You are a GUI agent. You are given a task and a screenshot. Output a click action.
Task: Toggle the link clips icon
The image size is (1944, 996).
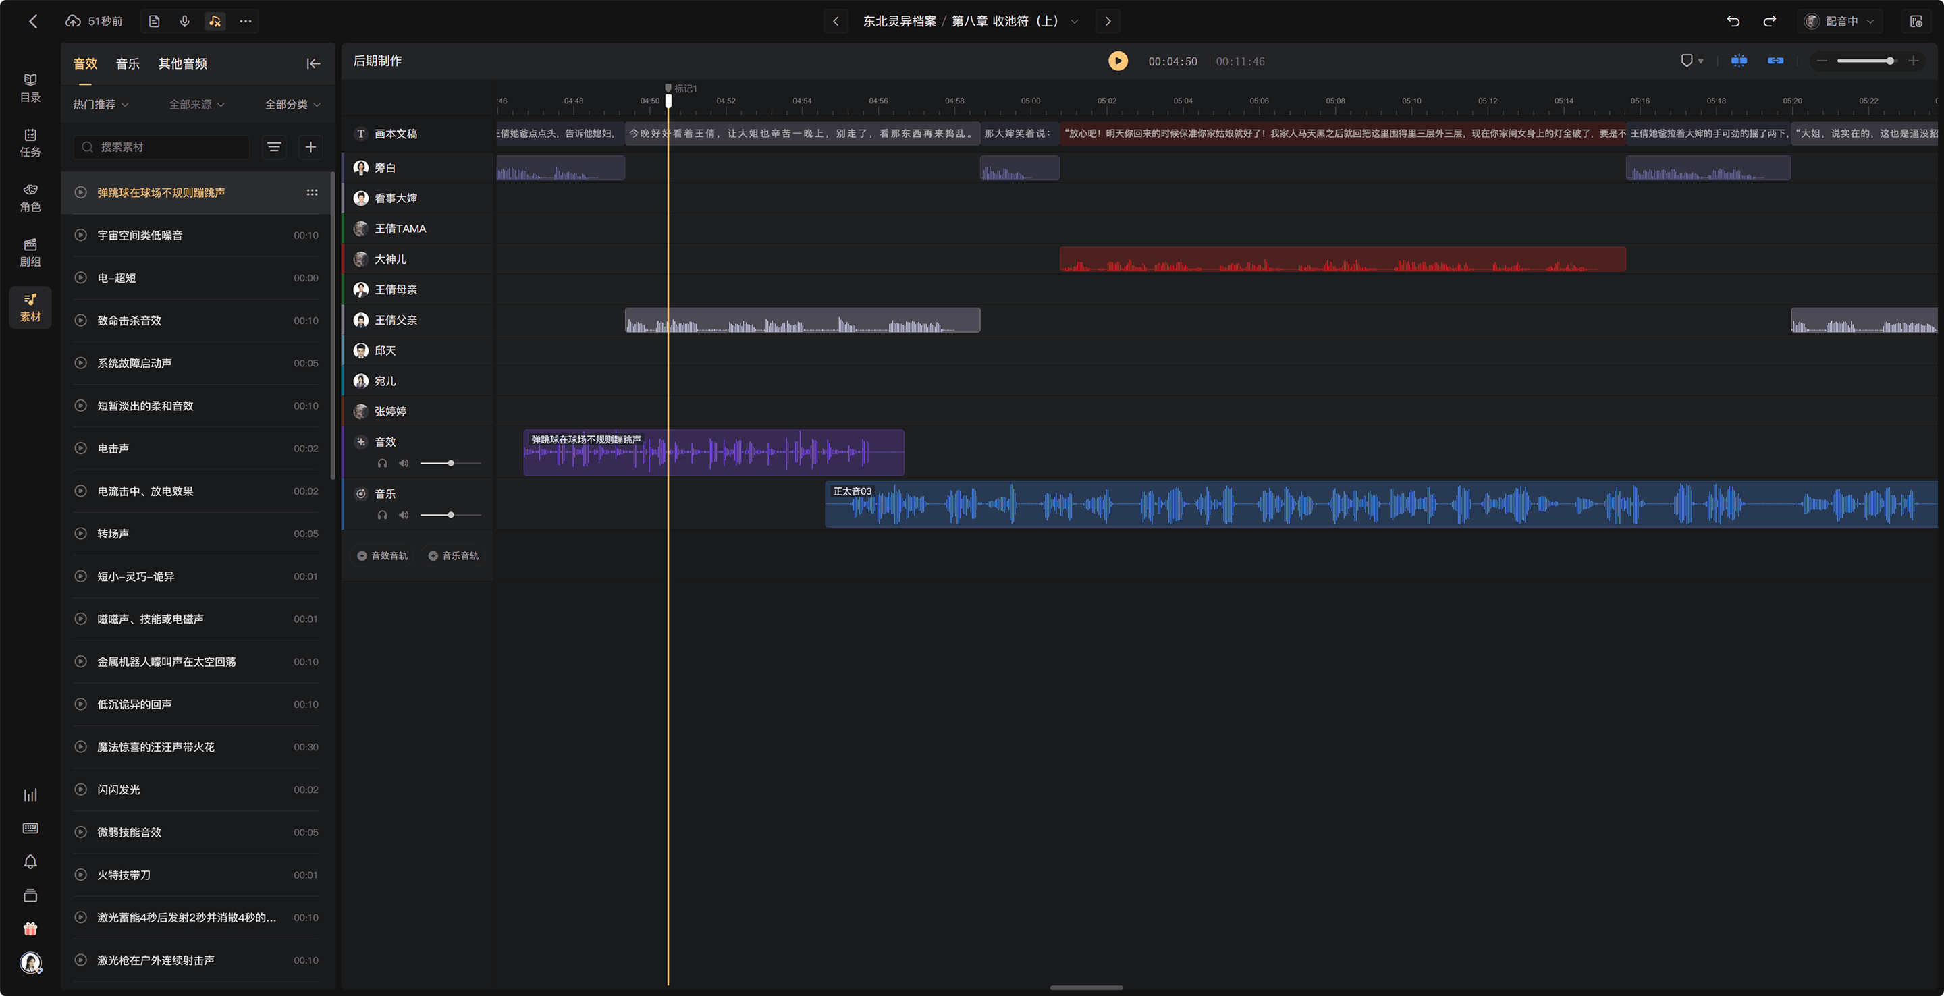(1776, 61)
